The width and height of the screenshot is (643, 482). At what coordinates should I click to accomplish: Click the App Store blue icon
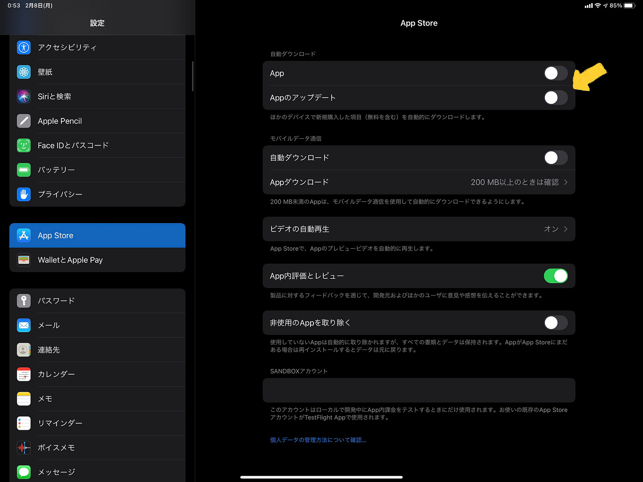(23, 235)
